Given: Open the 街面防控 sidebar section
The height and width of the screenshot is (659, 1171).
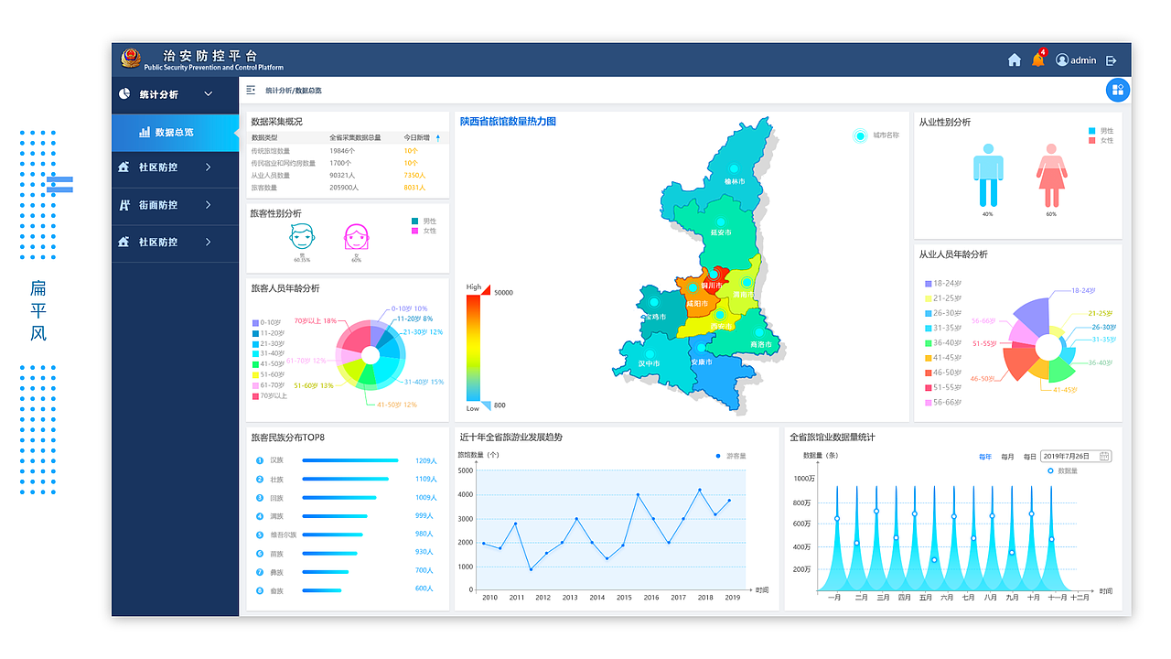Looking at the screenshot, I should [x=175, y=205].
